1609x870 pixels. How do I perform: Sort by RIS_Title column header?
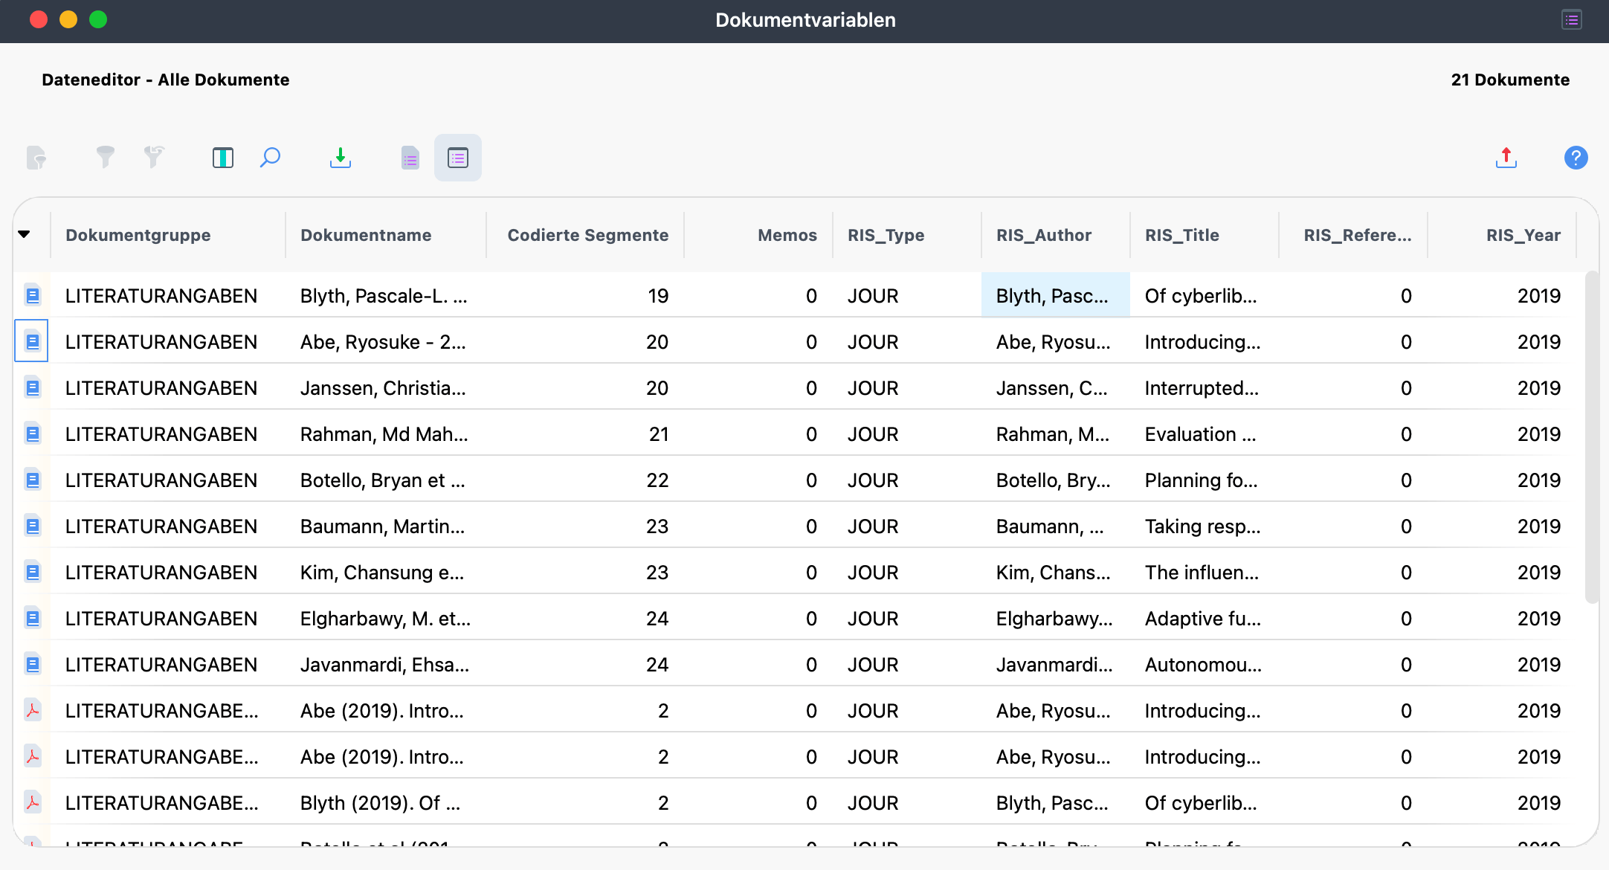(1205, 235)
